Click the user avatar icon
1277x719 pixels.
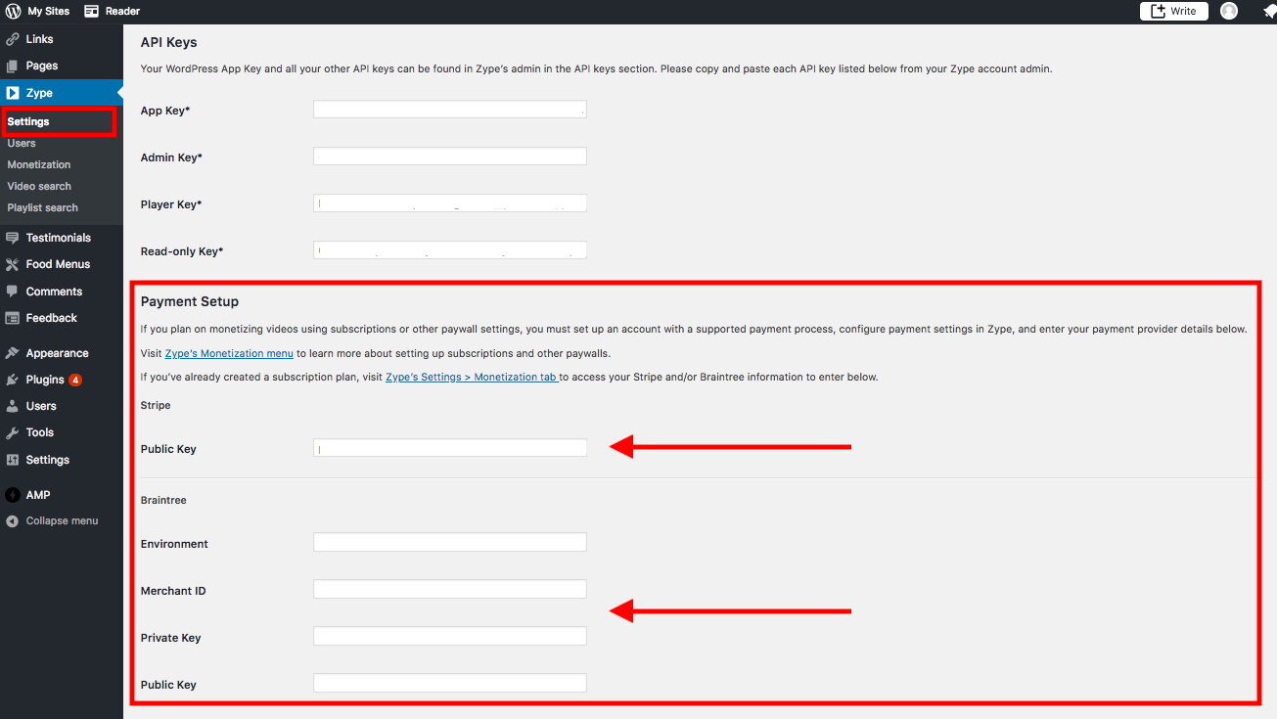(1229, 11)
